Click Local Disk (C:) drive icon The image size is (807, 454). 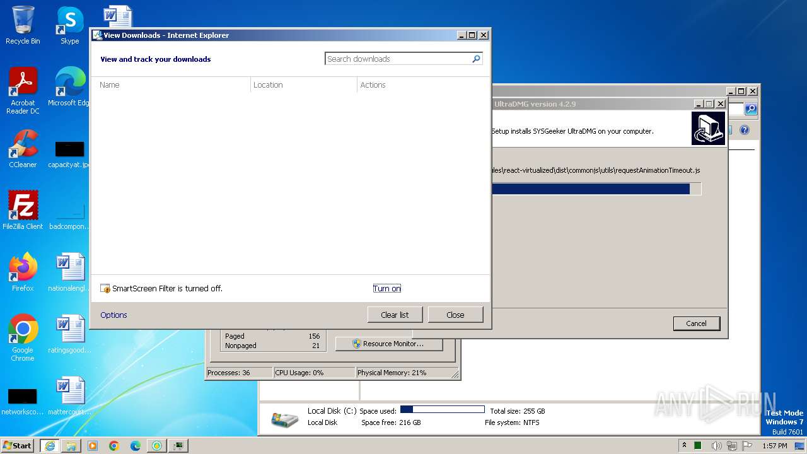point(285,419)
